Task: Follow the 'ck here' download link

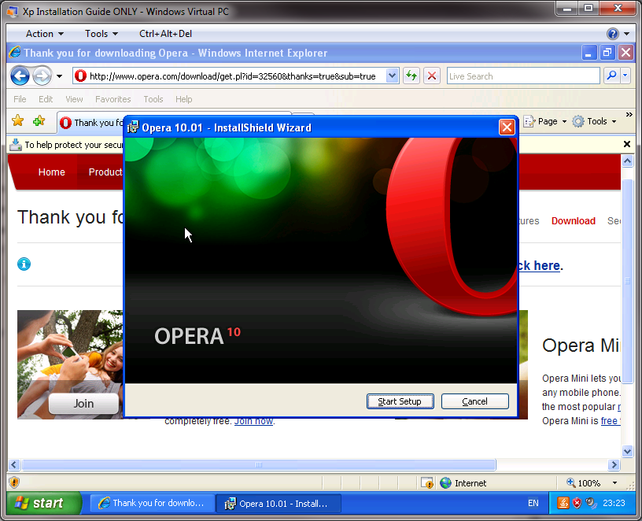Action: (x=540, y=266)
